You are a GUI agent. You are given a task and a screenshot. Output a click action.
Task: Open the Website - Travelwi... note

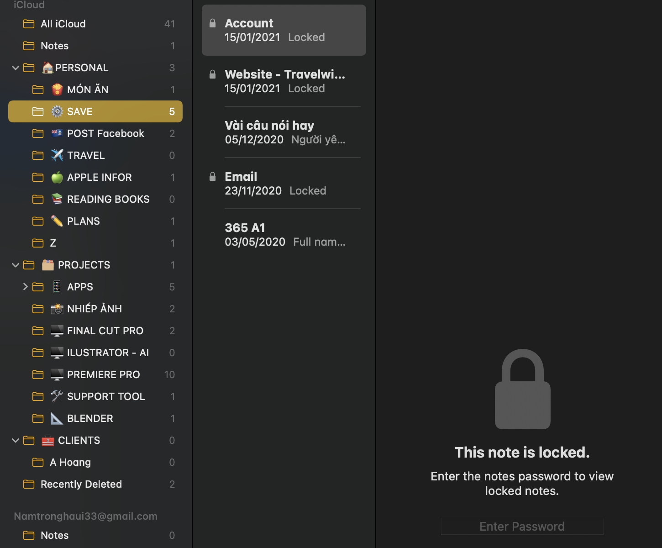coord(284,81)
